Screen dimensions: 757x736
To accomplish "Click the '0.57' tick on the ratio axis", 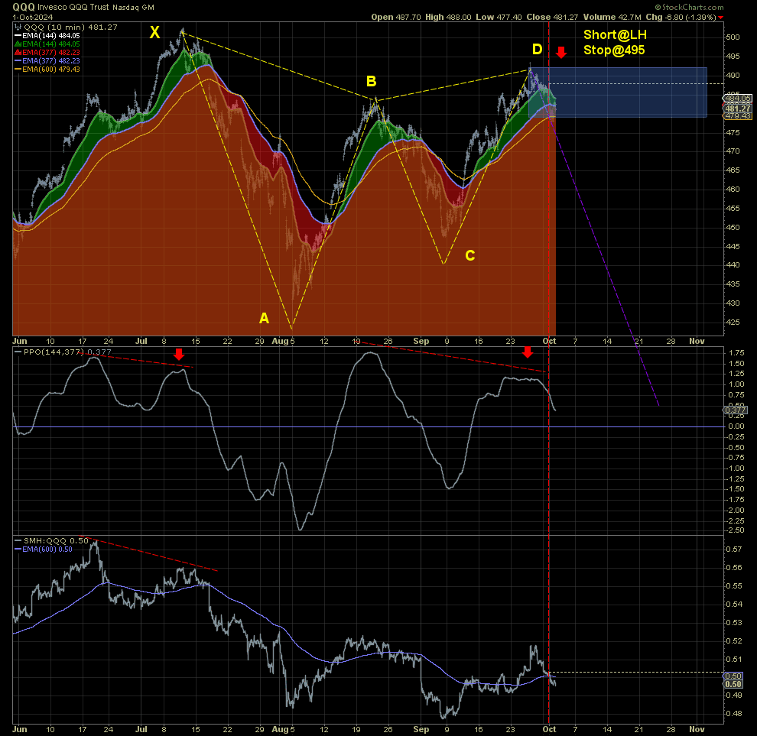I will (734, 550).
